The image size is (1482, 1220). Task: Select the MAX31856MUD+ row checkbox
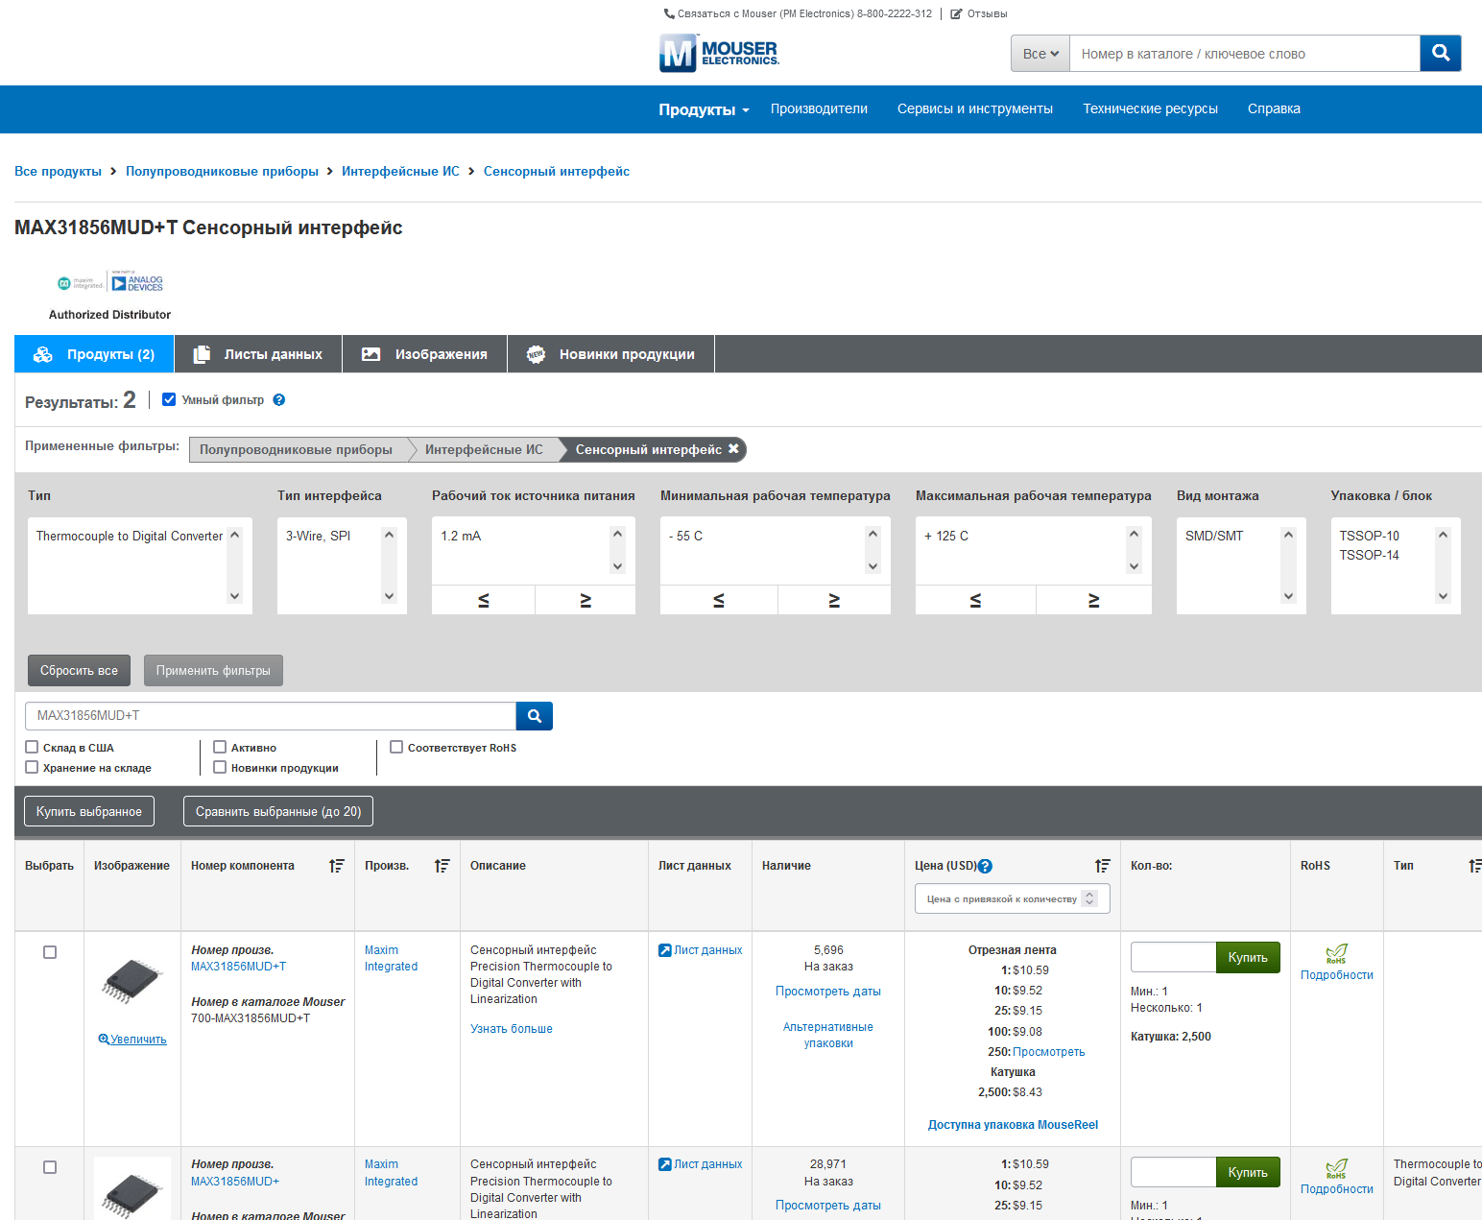tap(50, 1167)
